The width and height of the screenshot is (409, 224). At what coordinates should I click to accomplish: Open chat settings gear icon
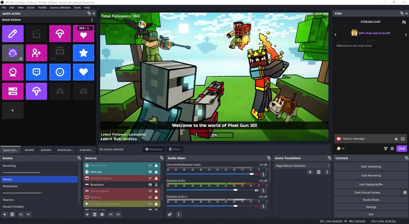(x=392, y=148)
